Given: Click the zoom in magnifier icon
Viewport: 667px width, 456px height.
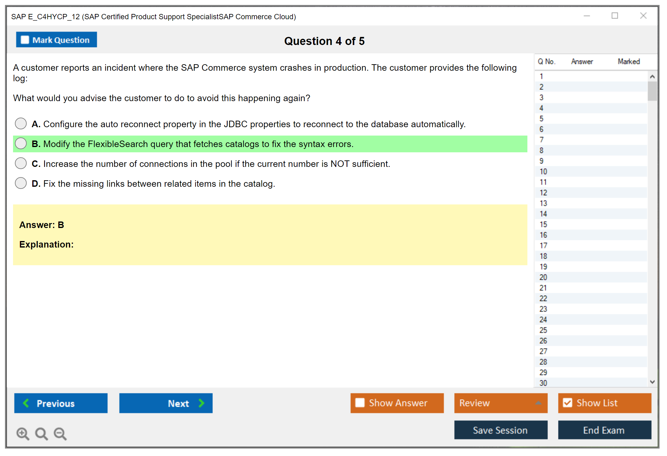Looking at the screenshot, I should (23, 433).
